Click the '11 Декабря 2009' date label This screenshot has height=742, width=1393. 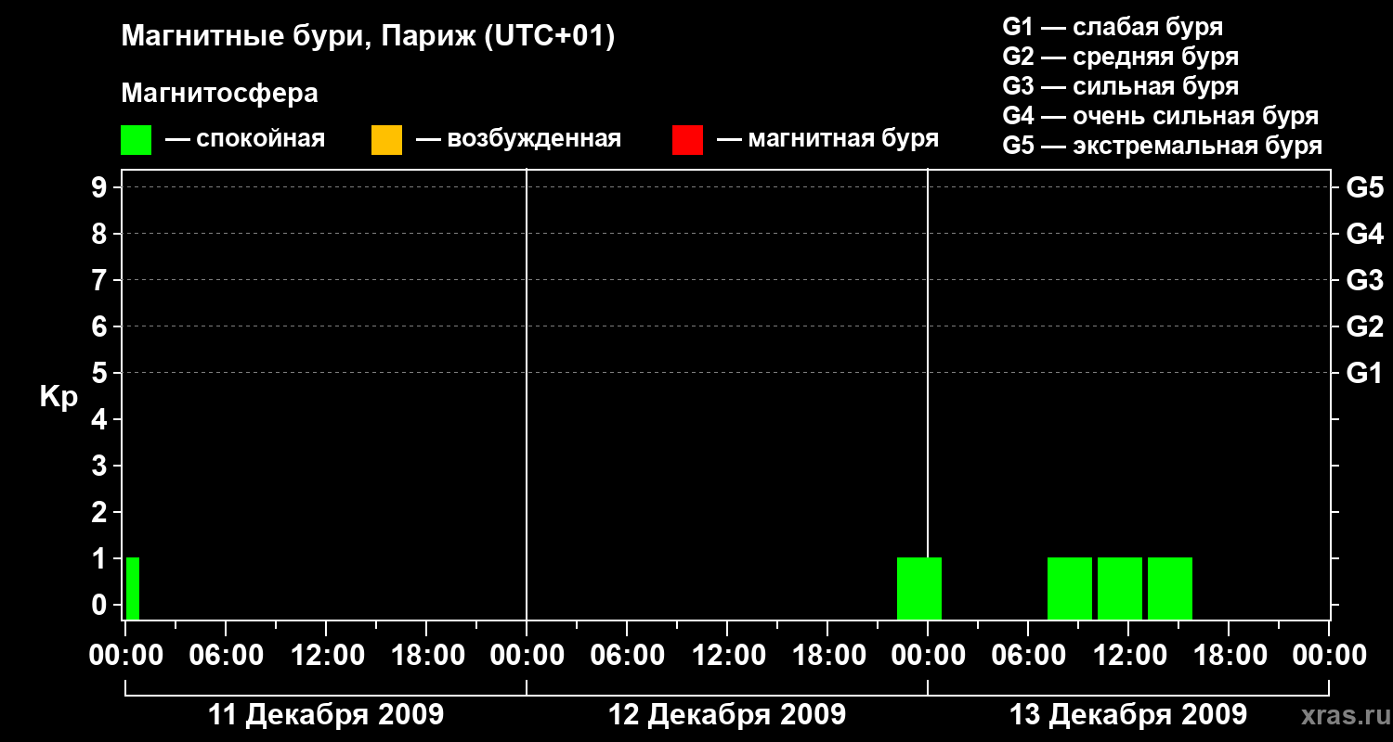[326, 715]
